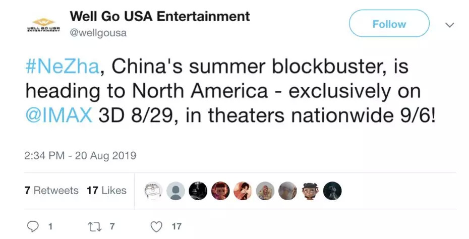Click the Well Go USA Entertainment name
This screenshot has width=469, height=239.
click(x=159, y=16)
